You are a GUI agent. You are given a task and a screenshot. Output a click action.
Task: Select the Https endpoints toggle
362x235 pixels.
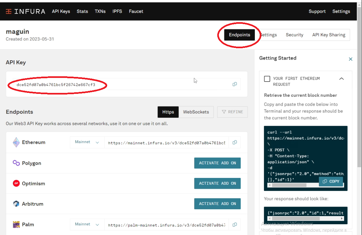click(168, 112)
